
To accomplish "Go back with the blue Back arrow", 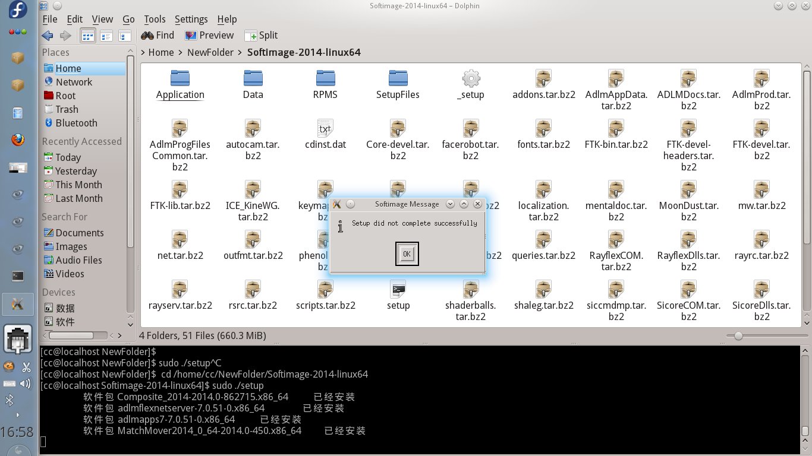I will coord(48,36).
